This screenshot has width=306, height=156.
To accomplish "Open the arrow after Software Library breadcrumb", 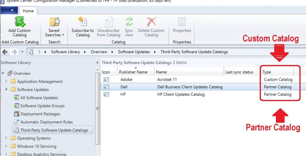I will click(x=85, y=52).
